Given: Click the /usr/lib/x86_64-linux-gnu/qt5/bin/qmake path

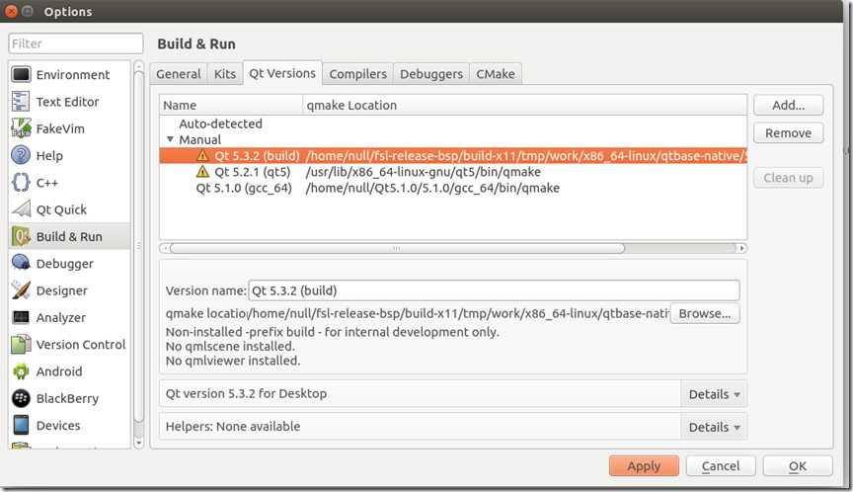Looking at the screenshot, I should 424,172.
